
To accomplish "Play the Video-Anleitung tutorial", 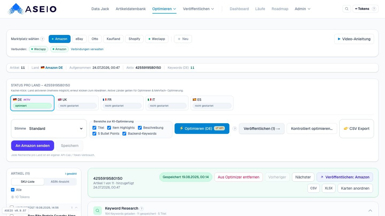I will (354, 39).
